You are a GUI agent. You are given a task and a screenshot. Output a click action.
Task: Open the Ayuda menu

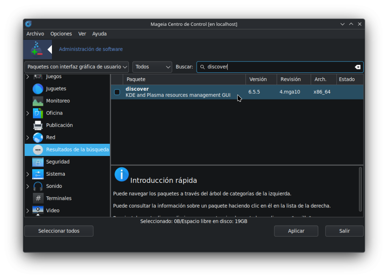100,34
